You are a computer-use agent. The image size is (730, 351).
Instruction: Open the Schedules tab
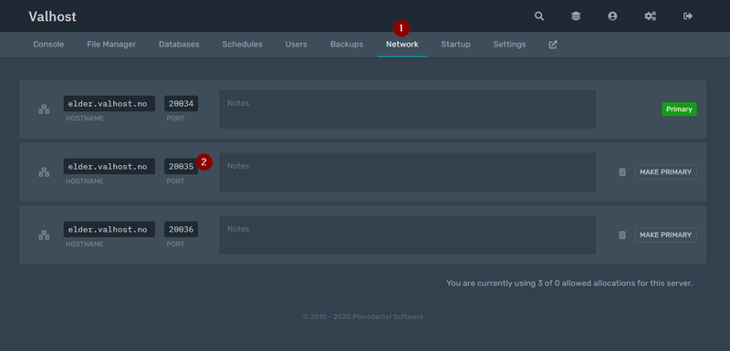tap(242, 45)
